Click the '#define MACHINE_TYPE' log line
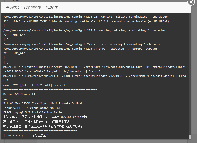The image size is (197, 143). (86, 21)
